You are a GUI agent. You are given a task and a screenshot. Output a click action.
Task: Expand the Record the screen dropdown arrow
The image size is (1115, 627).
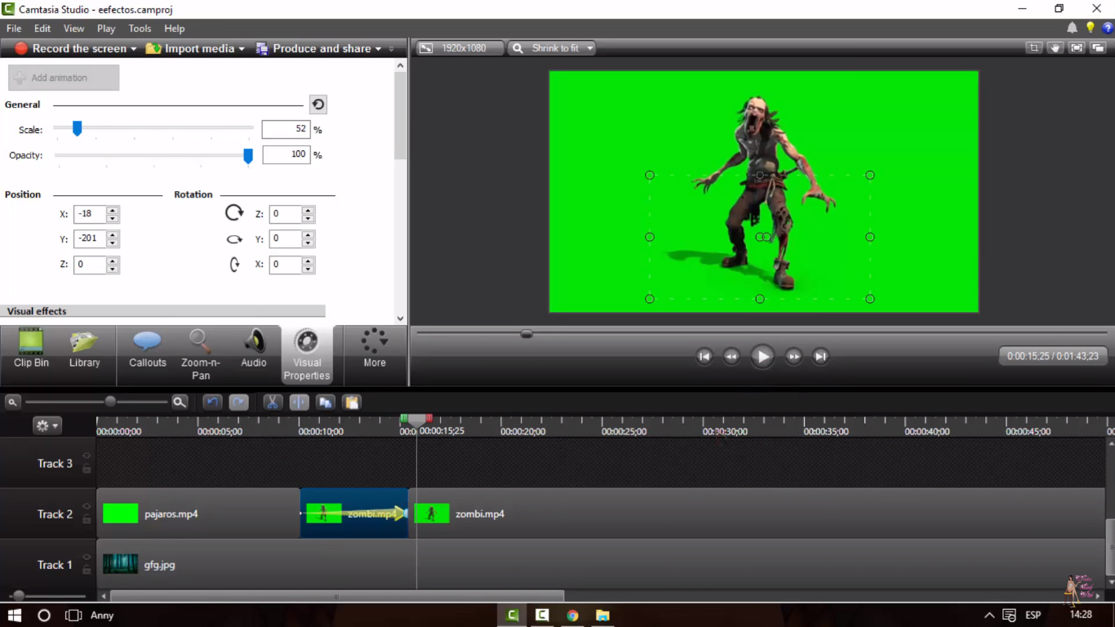pyautogui.click(x=134, y=49)
